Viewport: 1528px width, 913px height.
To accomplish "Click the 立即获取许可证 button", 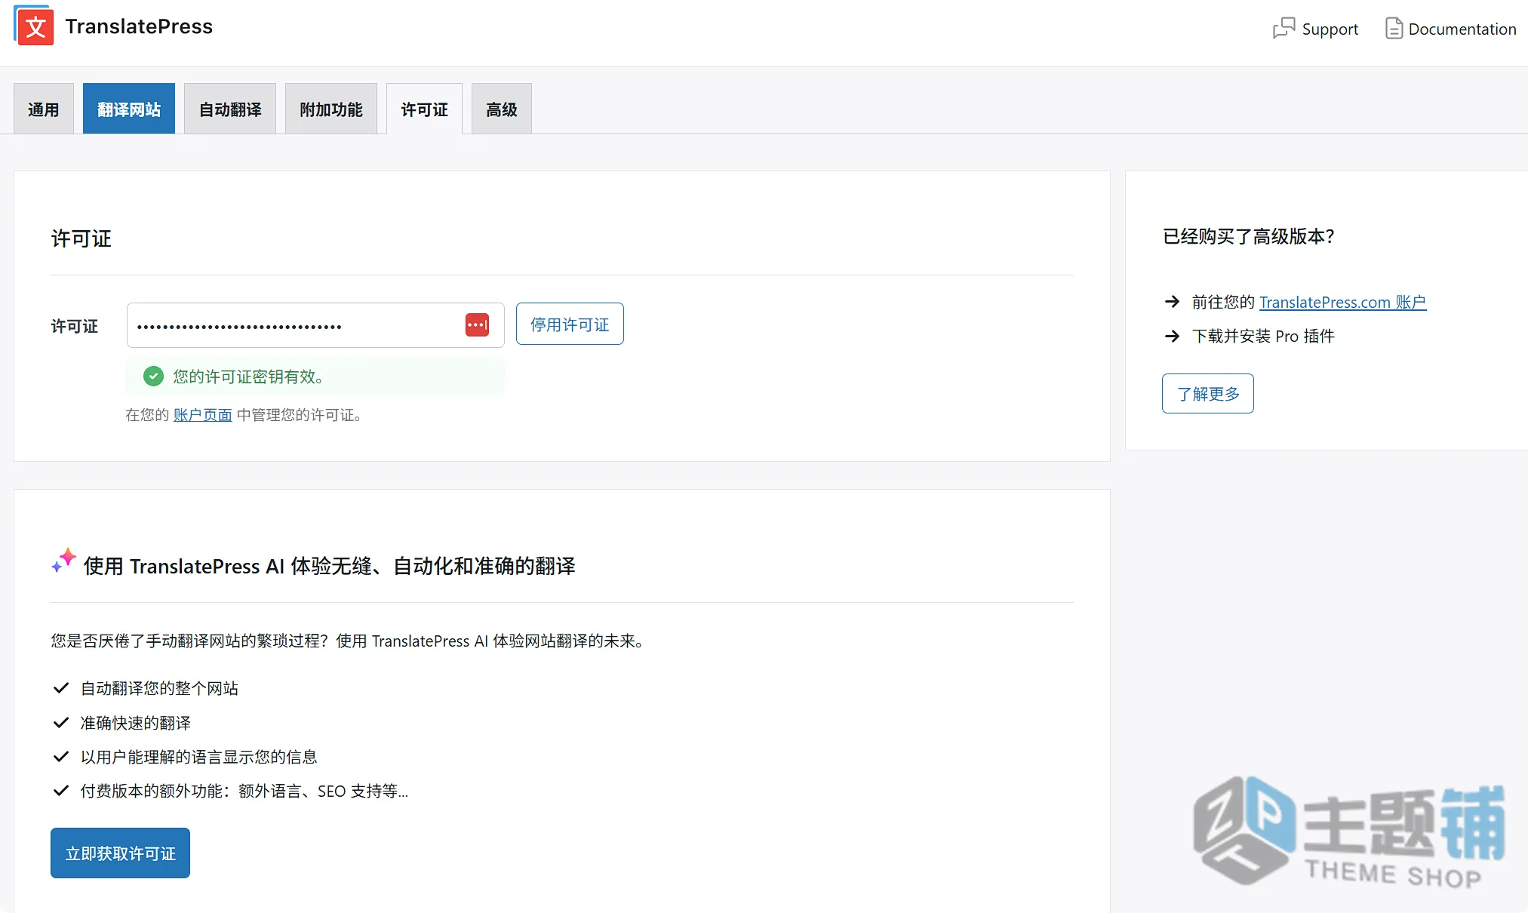I will [x=120, y=853].
